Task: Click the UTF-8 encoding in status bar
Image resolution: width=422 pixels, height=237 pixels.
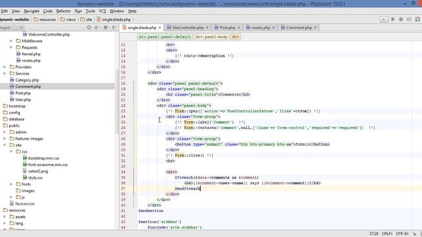Action: pos(402,234)
